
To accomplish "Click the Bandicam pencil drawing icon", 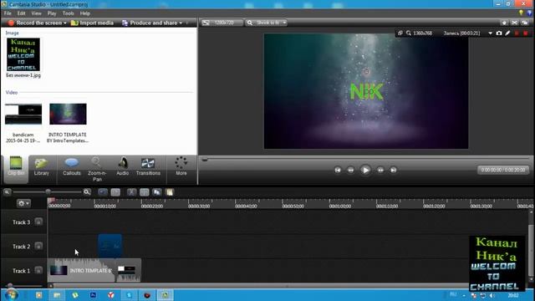I will (507, 33).
